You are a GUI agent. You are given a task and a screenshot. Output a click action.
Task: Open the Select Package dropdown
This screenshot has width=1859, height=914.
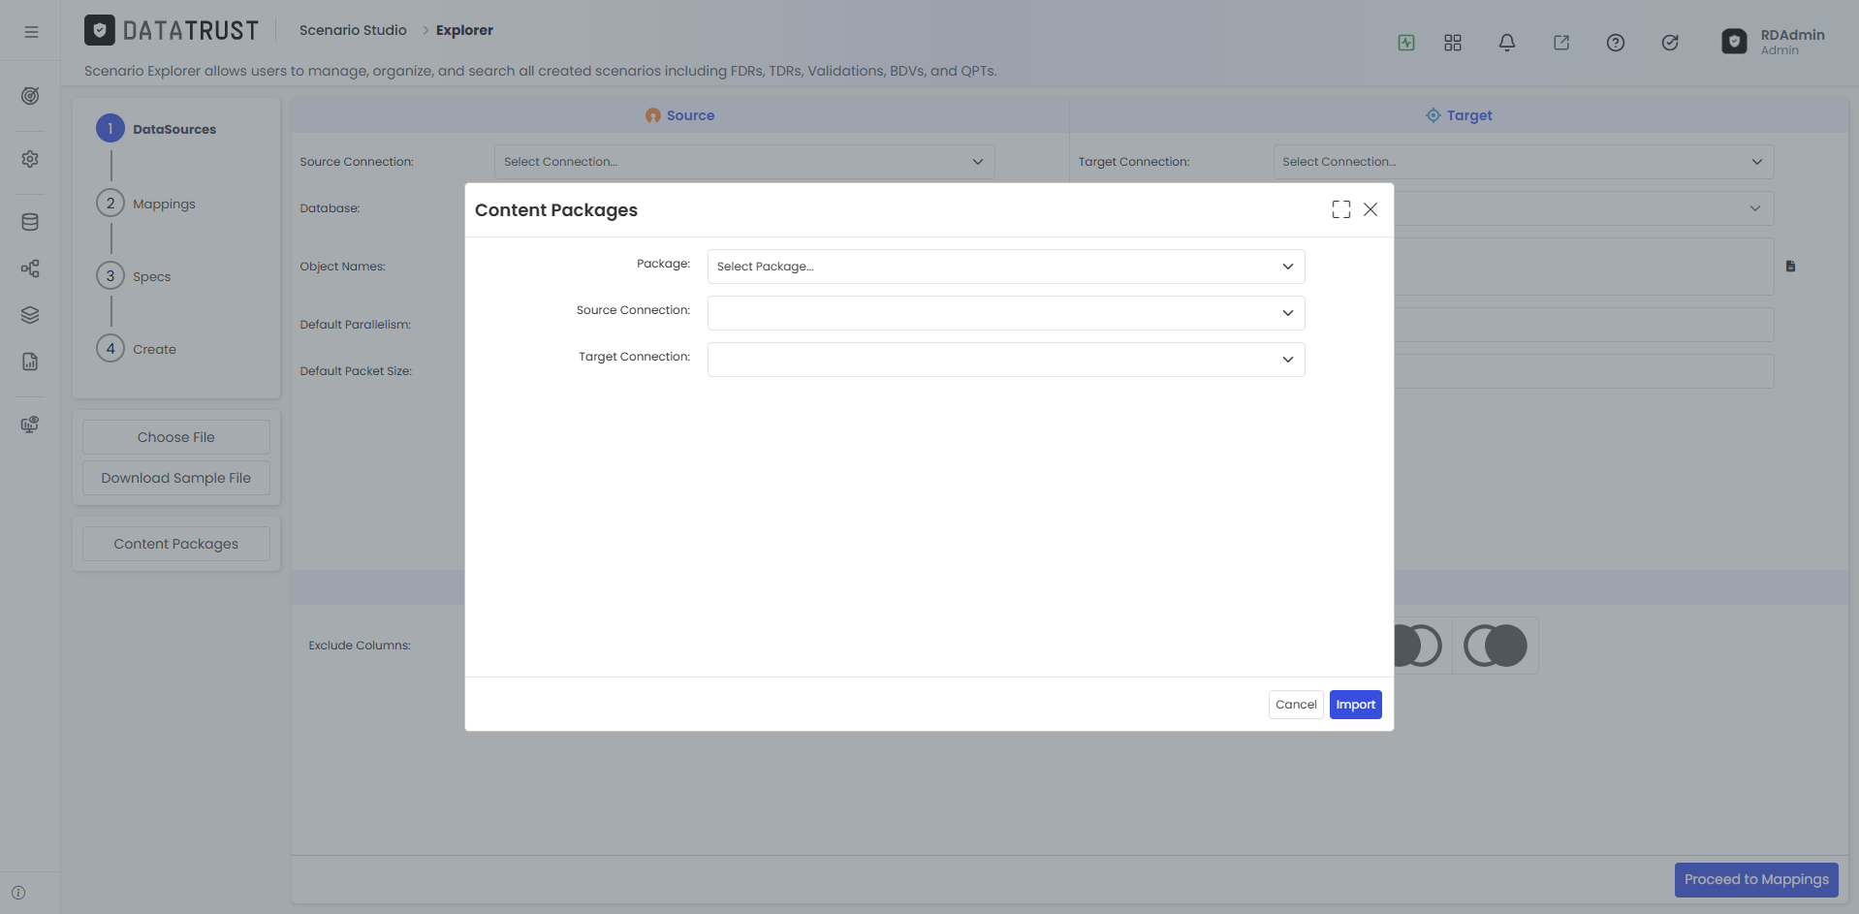pos(1006,267)
